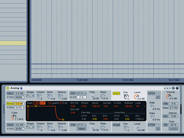
Task: Toggle the Uni unison button
Action: pyautogui.click(x=165, y=116)
